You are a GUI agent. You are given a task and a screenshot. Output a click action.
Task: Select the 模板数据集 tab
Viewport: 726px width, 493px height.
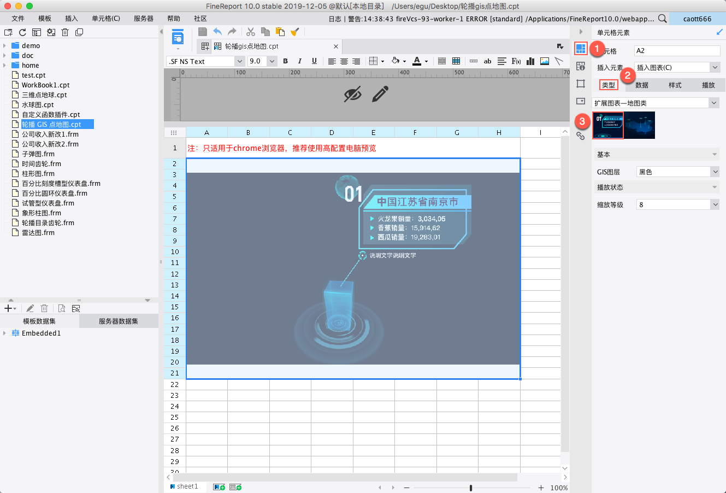39,321
